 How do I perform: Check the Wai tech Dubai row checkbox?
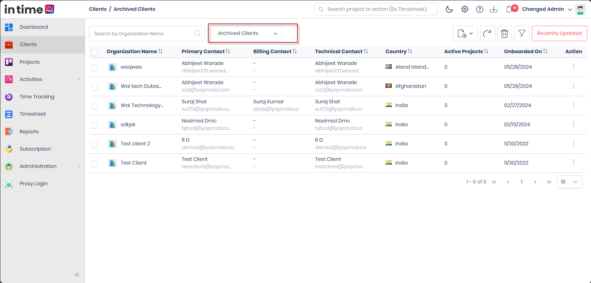click(x=95, y=87)
